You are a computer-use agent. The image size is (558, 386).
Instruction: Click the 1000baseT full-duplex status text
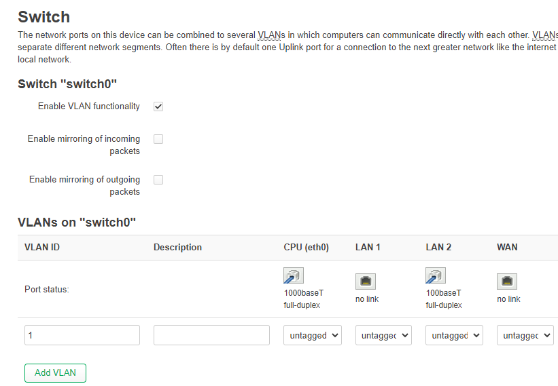click(x=304, y=299)
